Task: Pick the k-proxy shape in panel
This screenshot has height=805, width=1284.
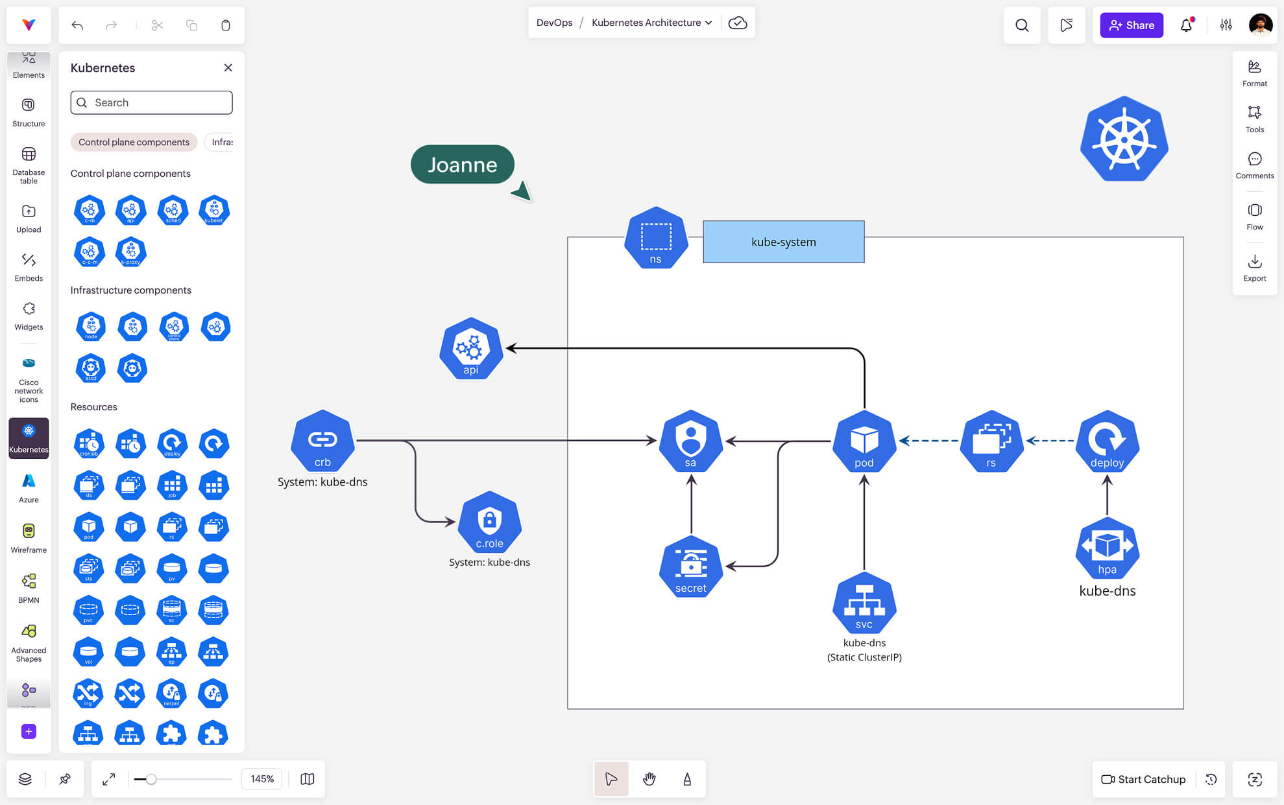Action: coord(131,251)
